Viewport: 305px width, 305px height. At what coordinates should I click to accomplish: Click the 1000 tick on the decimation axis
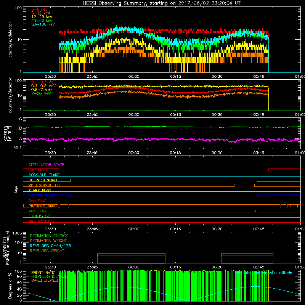pos(17,233)
